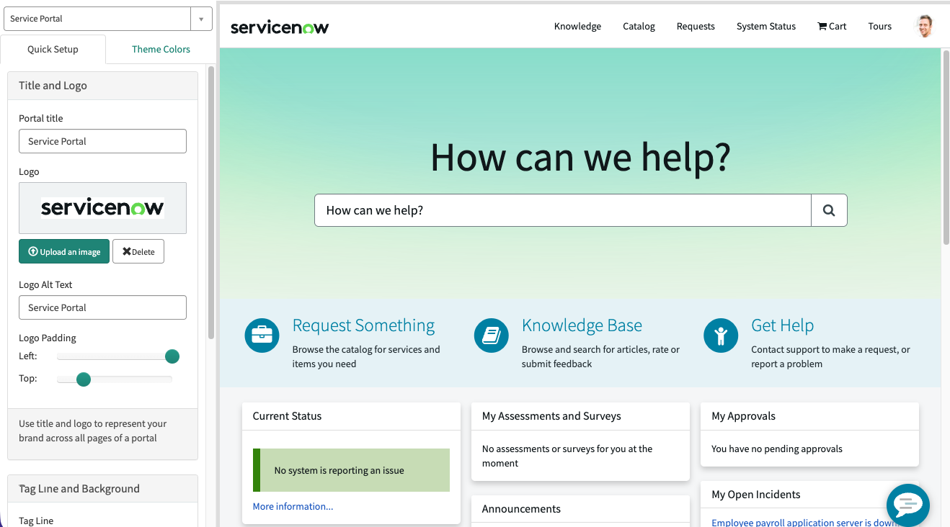
Task: Click the How can we help search box
Action: [x=563, y=210]
